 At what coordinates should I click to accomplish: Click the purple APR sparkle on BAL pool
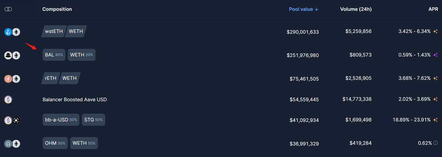435,55
